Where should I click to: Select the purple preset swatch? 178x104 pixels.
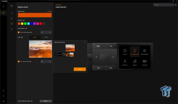[x=35, y=24]
